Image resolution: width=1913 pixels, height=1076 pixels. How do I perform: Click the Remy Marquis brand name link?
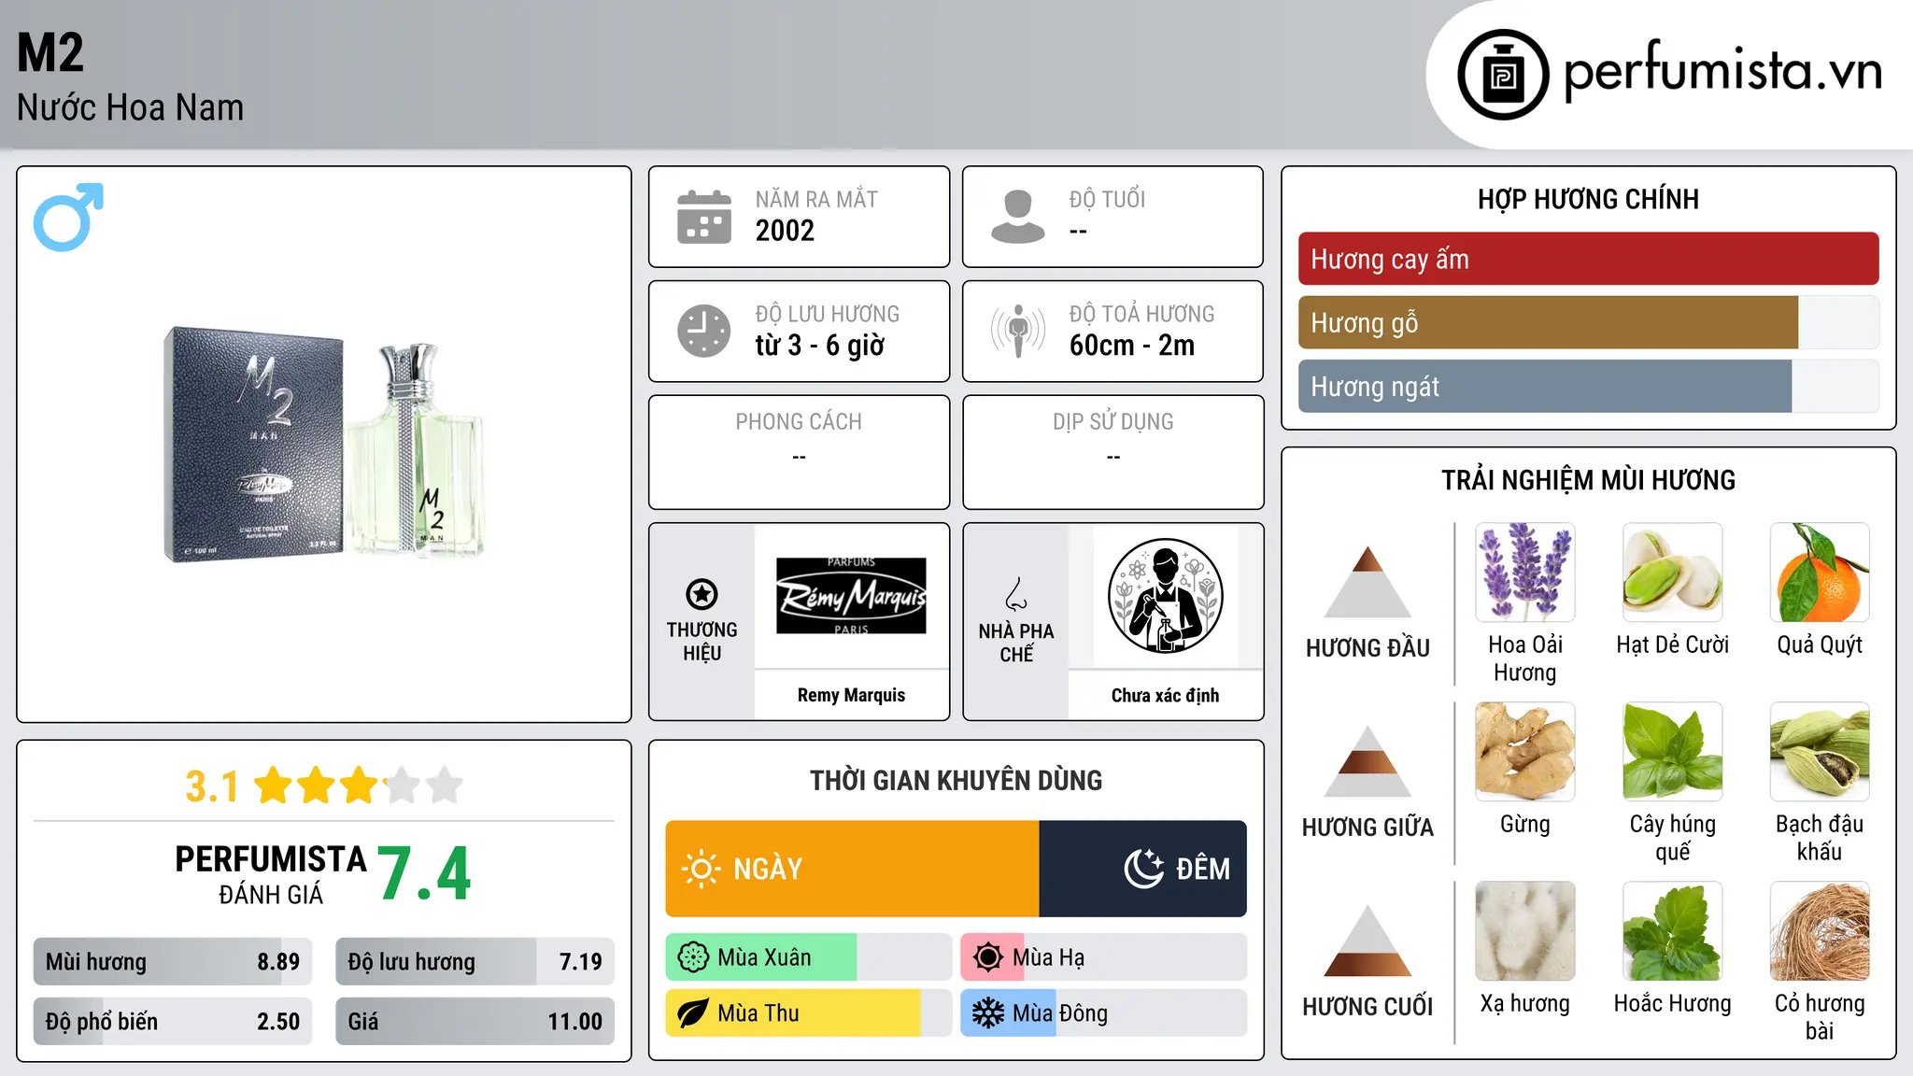(851, 695)
